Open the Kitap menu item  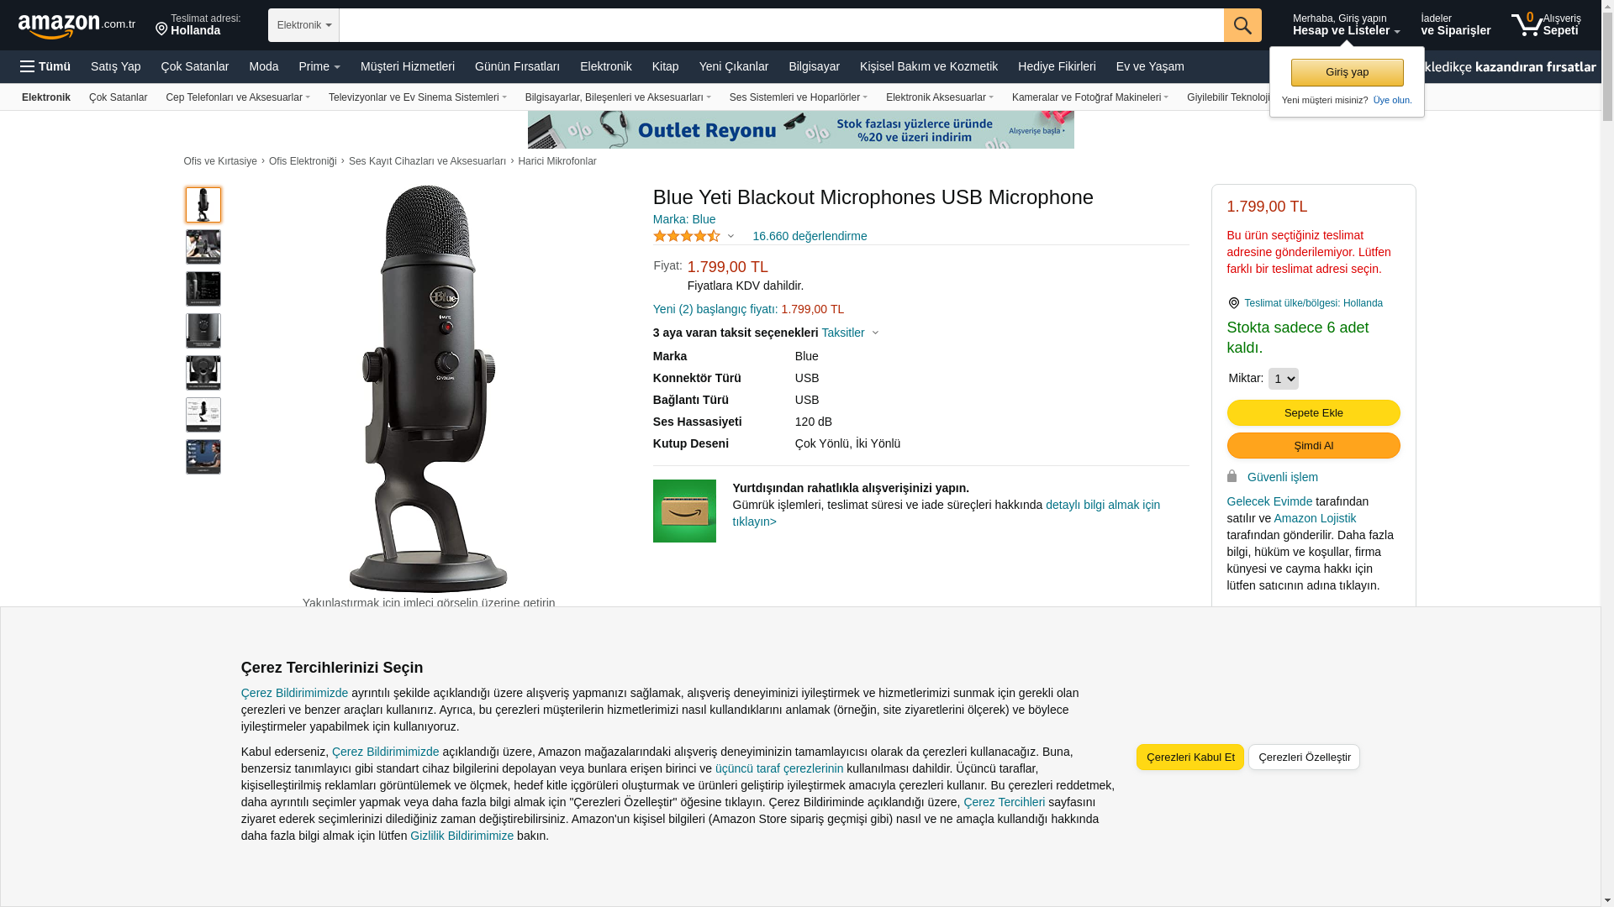pyautogui.click(x=665, y=66)
